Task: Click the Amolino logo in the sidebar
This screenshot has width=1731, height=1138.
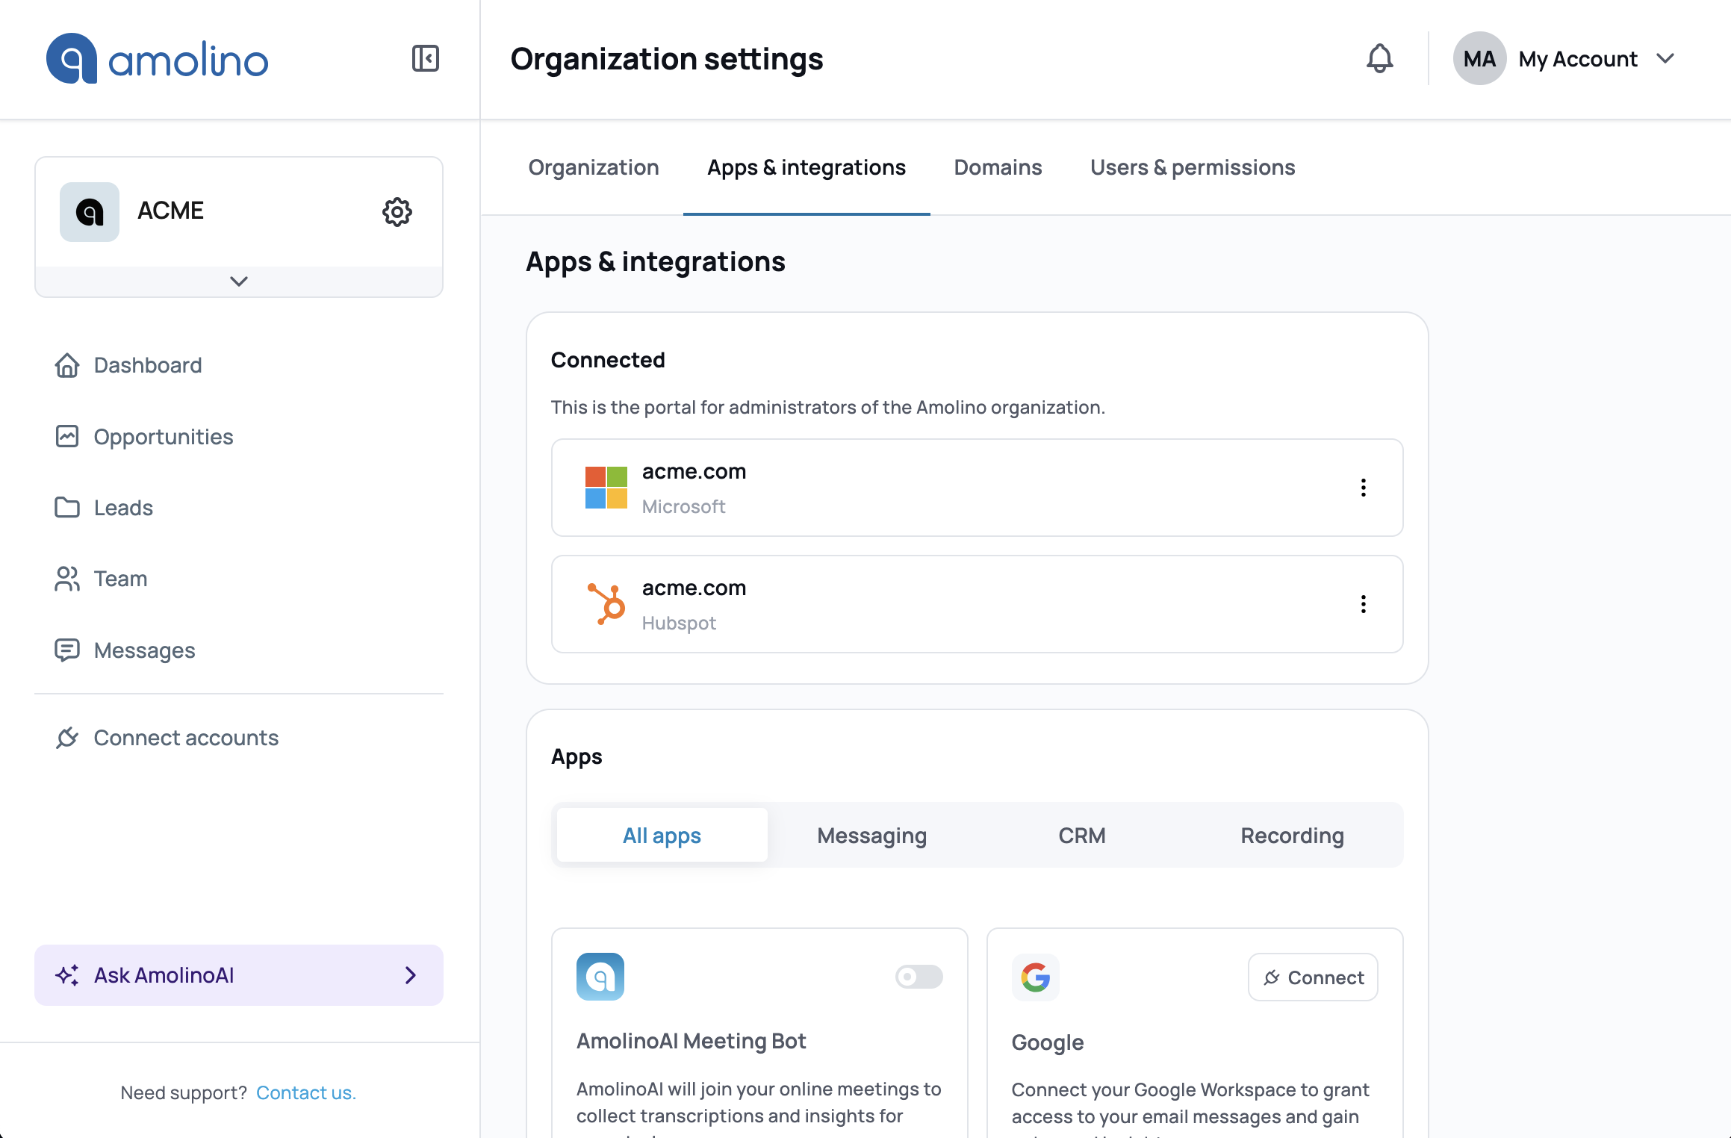Action: 157,58
